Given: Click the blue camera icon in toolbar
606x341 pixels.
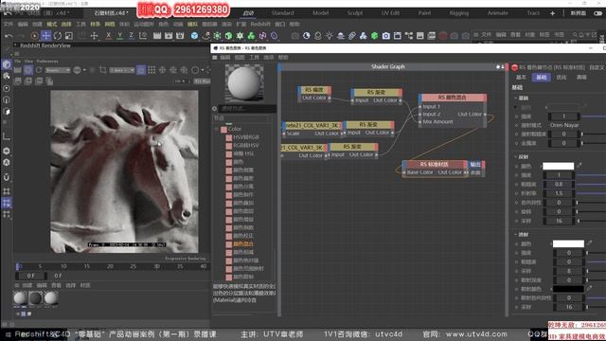Looking at the screenshot, I should pyautogui.click(x=385, y=36).
